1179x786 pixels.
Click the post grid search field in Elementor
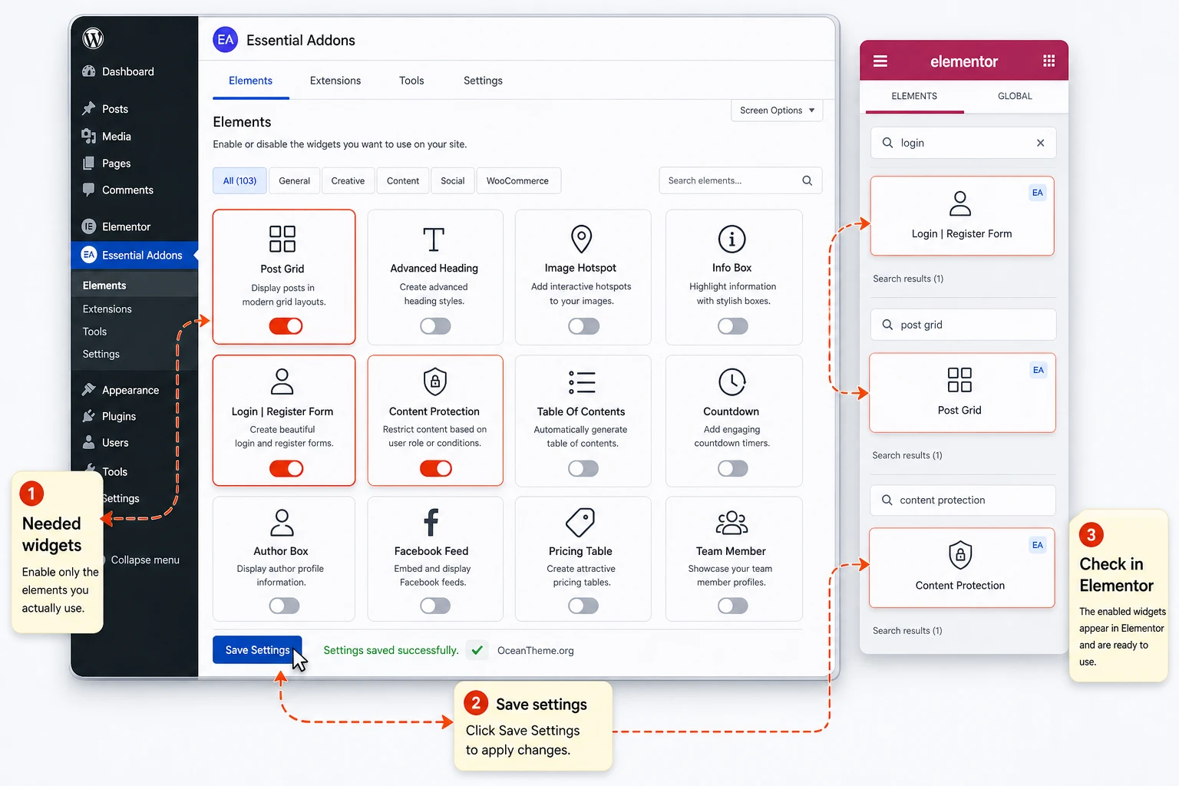(x=963, y=325)
